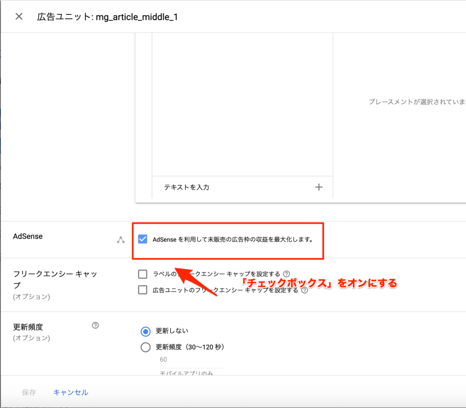The width and height of the screenshot is (466, 408).
Task: Click the plus icon beside テキストを入力
Action: [x=319, y=187]
